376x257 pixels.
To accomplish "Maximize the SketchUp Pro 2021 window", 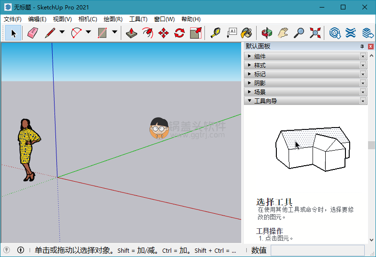I will click(x=343, y=7).
